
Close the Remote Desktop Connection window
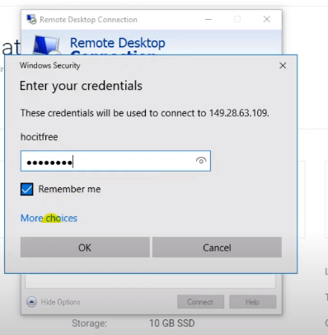coord(267,19)
